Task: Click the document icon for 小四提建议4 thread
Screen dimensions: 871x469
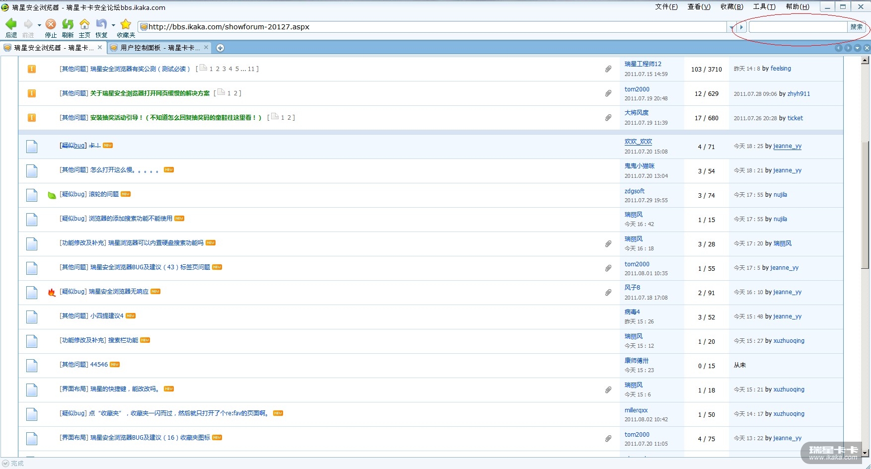Action: coord(32,317)
